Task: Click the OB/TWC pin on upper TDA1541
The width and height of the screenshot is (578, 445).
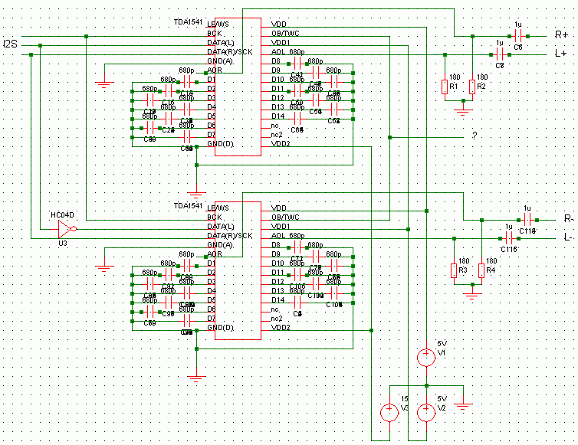Action: (x=285, y=34)
